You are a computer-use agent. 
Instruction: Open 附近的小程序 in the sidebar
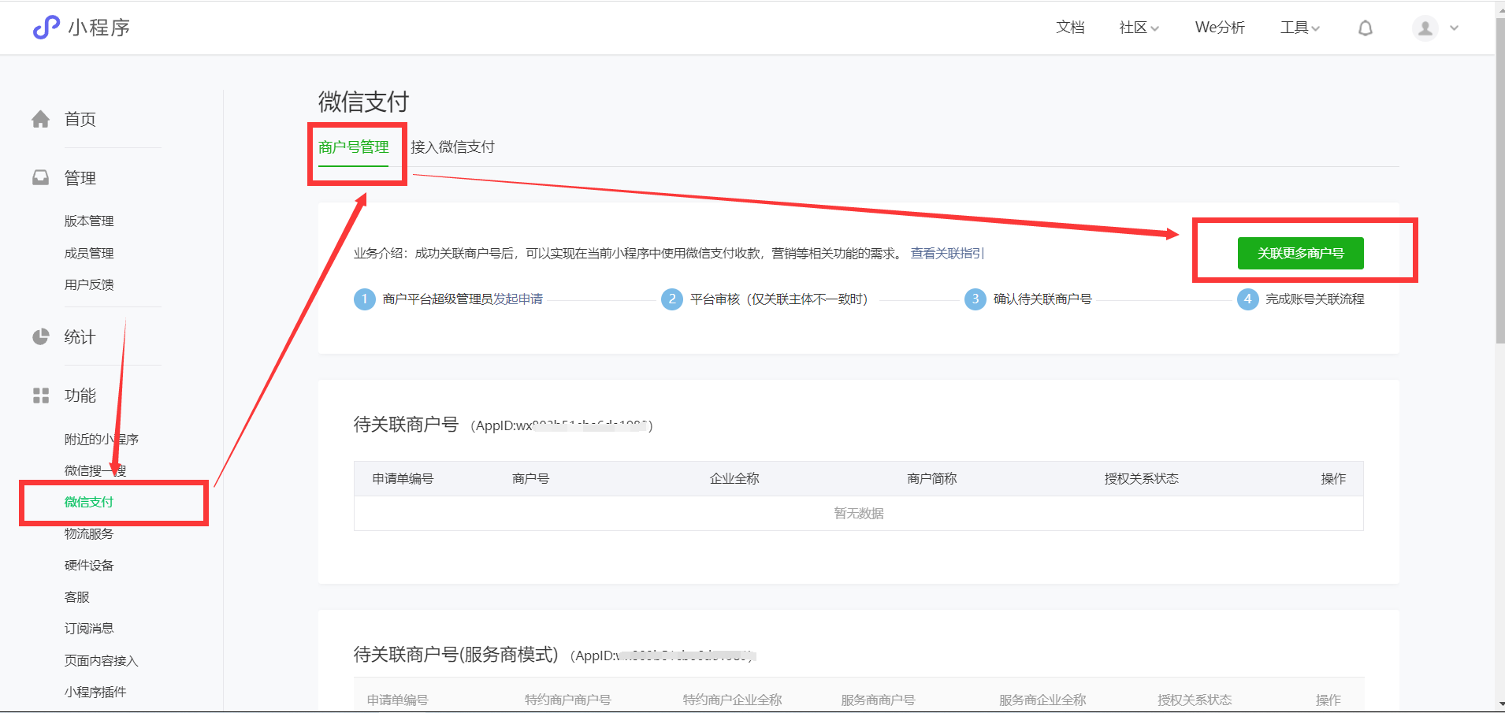pos(102,439)
